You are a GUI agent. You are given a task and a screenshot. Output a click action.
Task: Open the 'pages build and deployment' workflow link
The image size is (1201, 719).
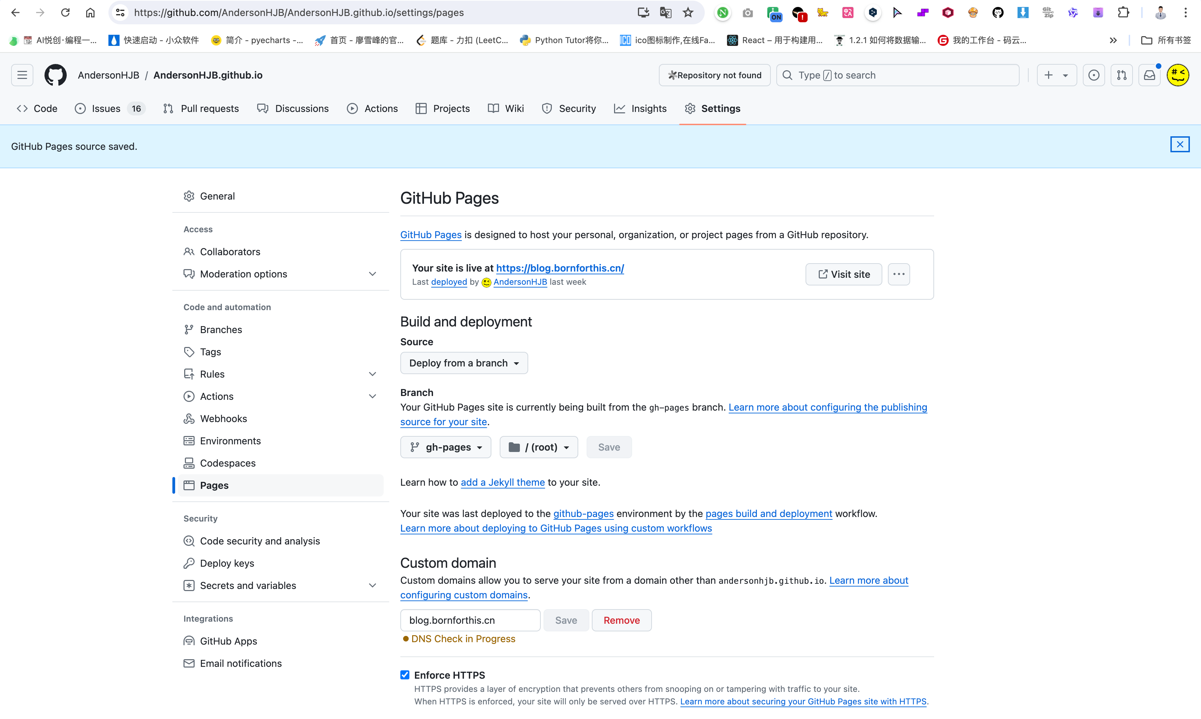[x=769, y=514]
